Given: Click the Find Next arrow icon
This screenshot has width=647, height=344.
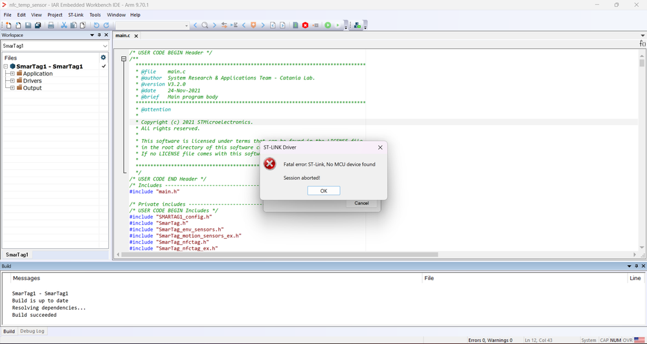Looking at the screenshot, I should (214, 25).
